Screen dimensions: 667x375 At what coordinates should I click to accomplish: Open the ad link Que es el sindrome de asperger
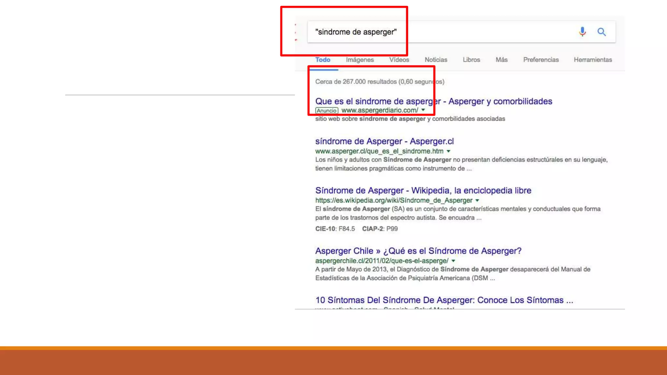coord(433,101)
